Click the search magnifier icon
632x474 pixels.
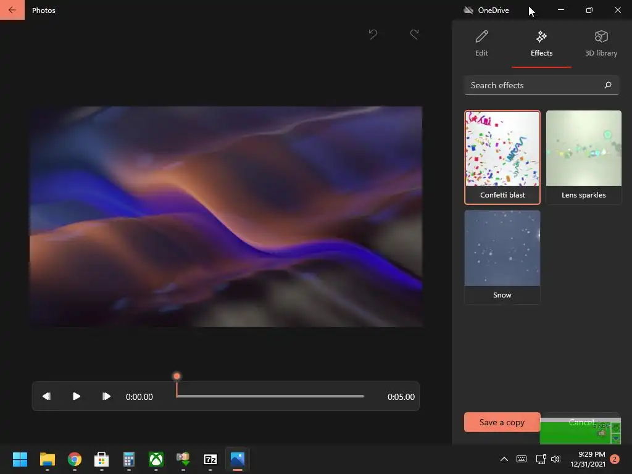click(x=608, y=85)
